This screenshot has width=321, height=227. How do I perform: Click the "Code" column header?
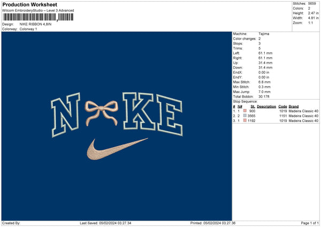click(282, 107)
